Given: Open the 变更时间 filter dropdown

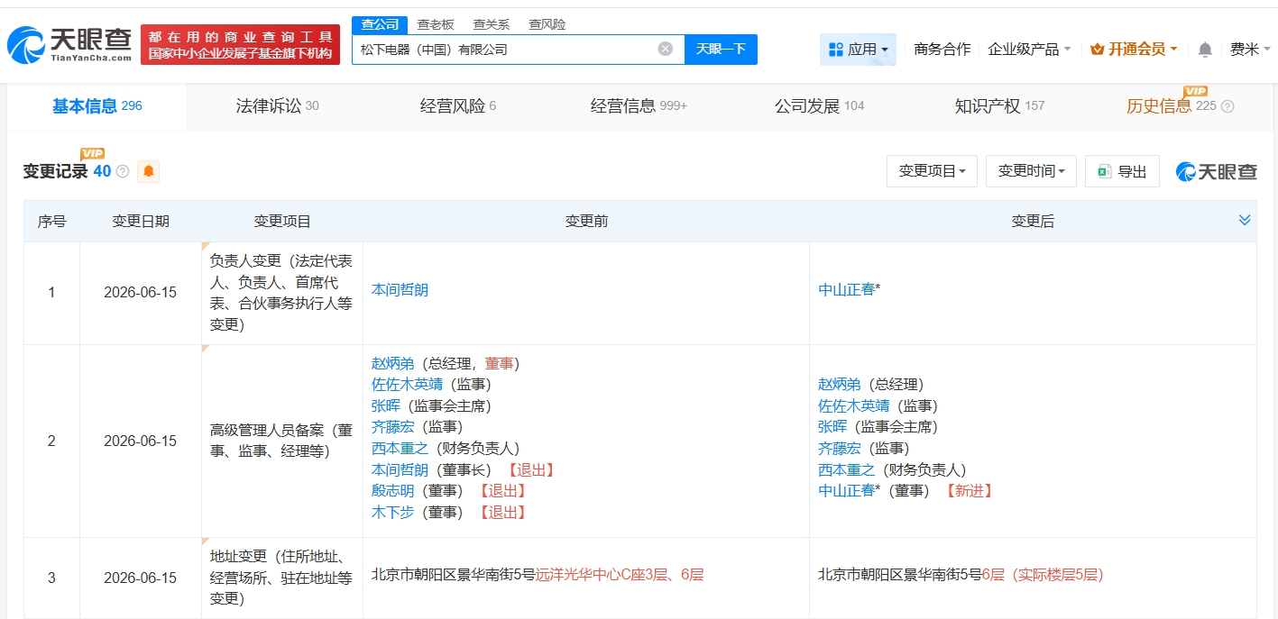Looking at the screenshot, I should pos(1032,171).
